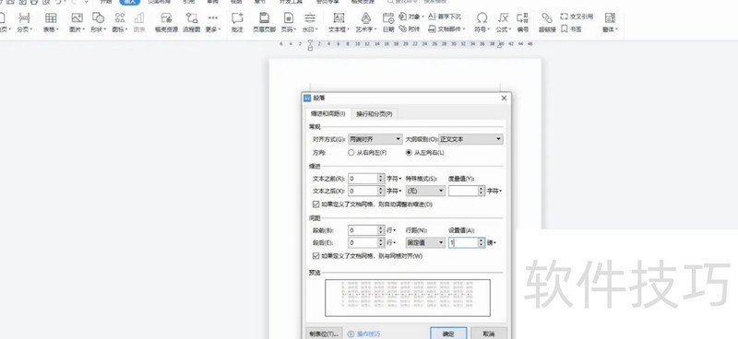Adjust 段前 value with its stepper

click(381, 230)
